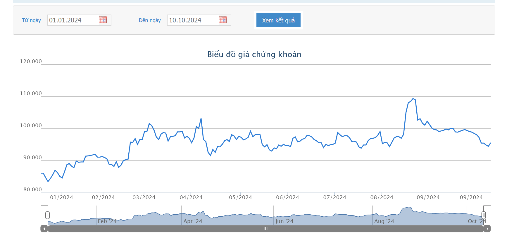
Task: Click the navigator scrollbar right arrow
Action: click(487, 229)
